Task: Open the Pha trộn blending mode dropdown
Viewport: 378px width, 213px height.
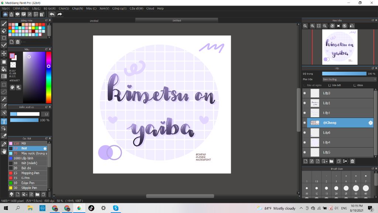Action: click(x=349, y=80)
